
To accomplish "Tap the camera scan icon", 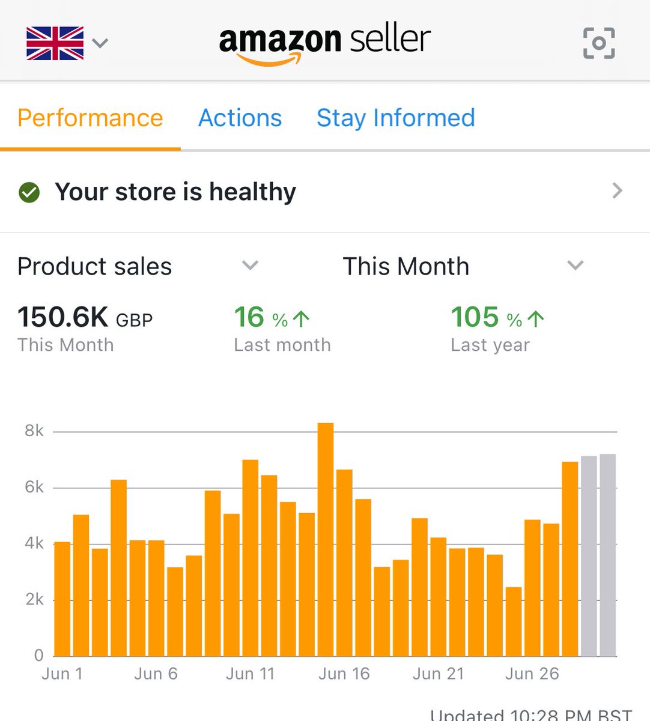I will [x=599, y=43].
